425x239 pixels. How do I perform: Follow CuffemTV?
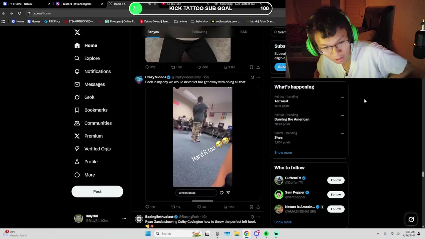point(336,180)
